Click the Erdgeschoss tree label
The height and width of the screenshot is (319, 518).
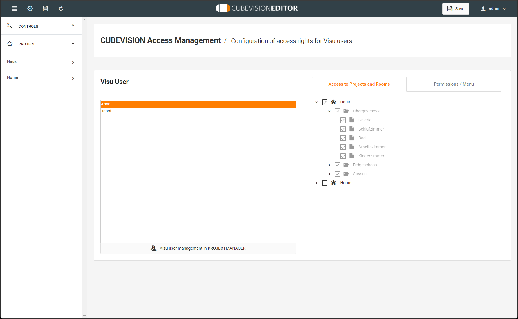tap(365, 165)
